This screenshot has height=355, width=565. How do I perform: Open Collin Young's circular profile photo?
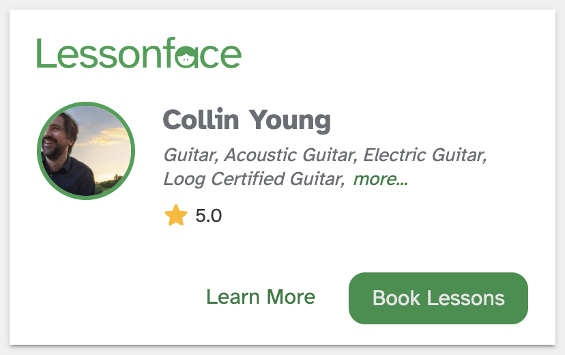[85, 152]
